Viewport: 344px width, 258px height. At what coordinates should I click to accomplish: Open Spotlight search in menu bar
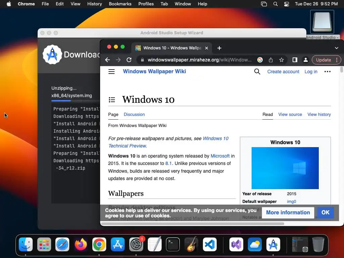[275, 4]
